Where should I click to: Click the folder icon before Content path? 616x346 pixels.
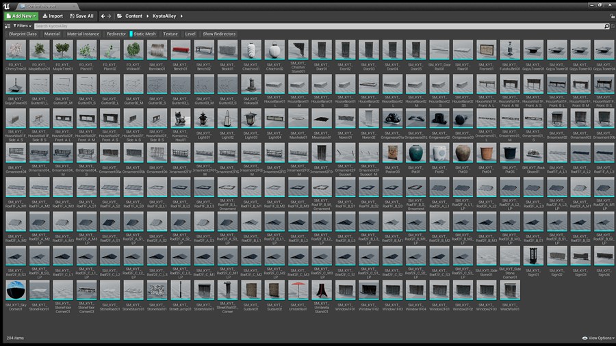120,16
